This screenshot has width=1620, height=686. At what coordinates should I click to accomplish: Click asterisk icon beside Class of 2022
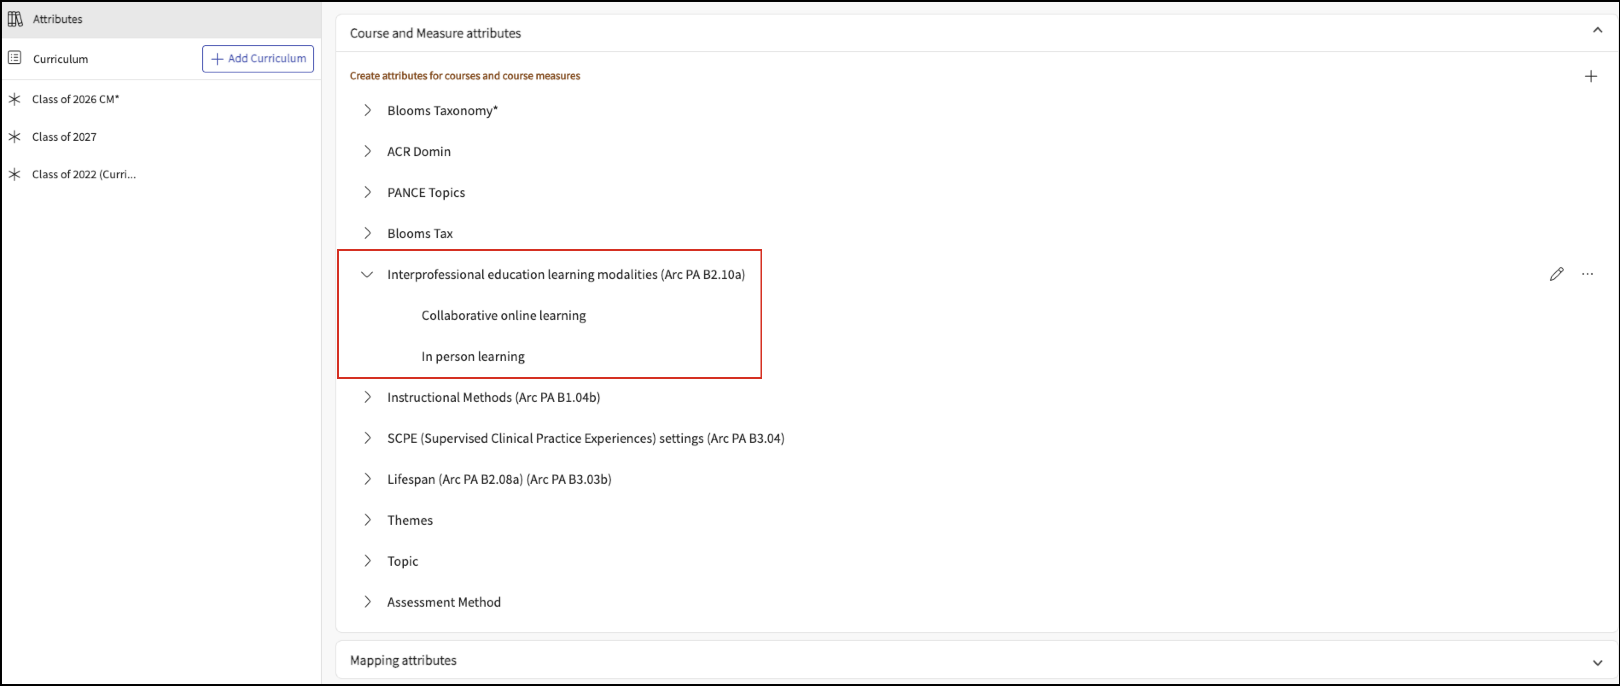click(15, 174)
